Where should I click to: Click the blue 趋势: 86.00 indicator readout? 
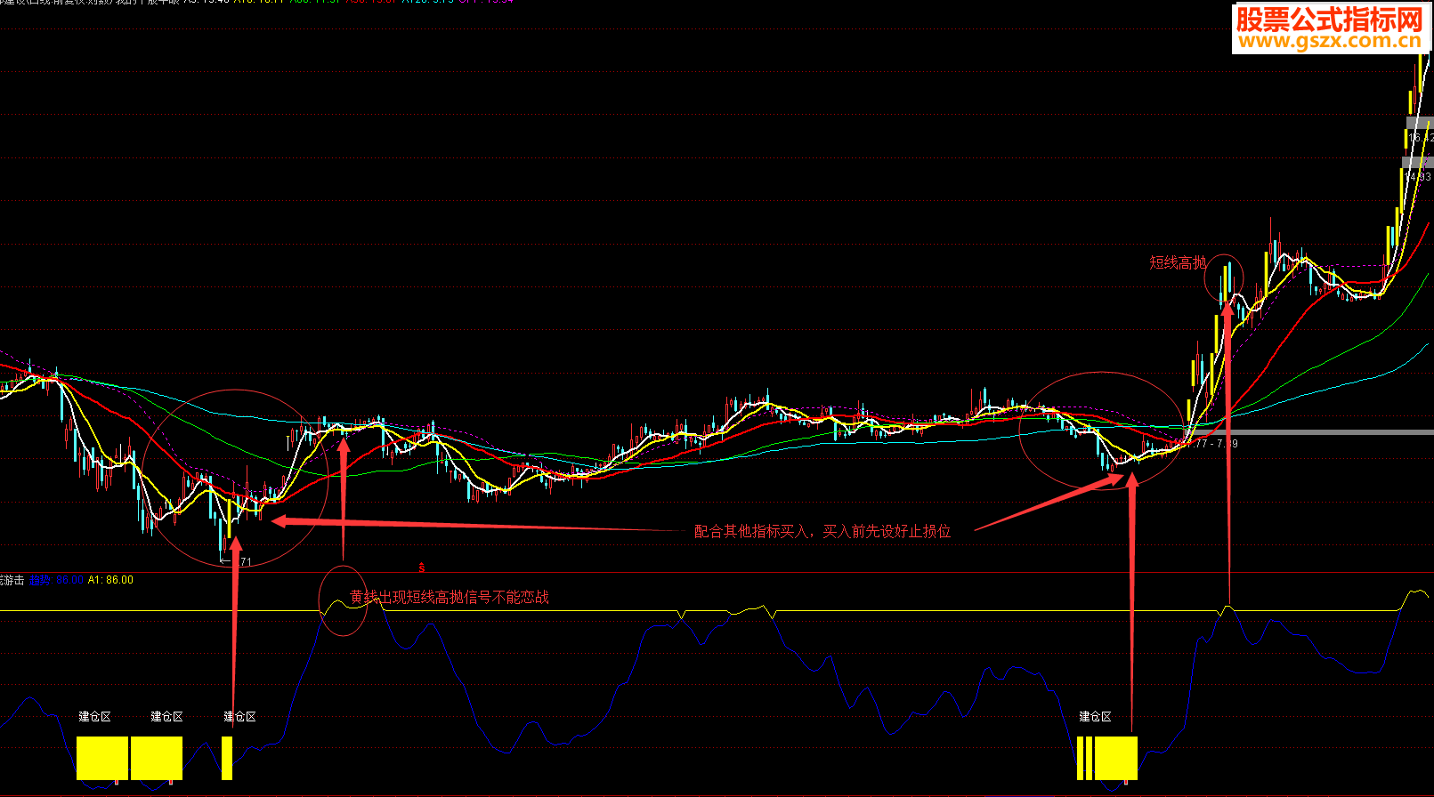coord(56,580)
